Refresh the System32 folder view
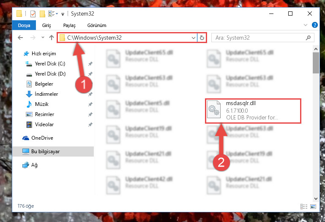The width and height of the screenshot is (325, 222). (x=202, y=38)
